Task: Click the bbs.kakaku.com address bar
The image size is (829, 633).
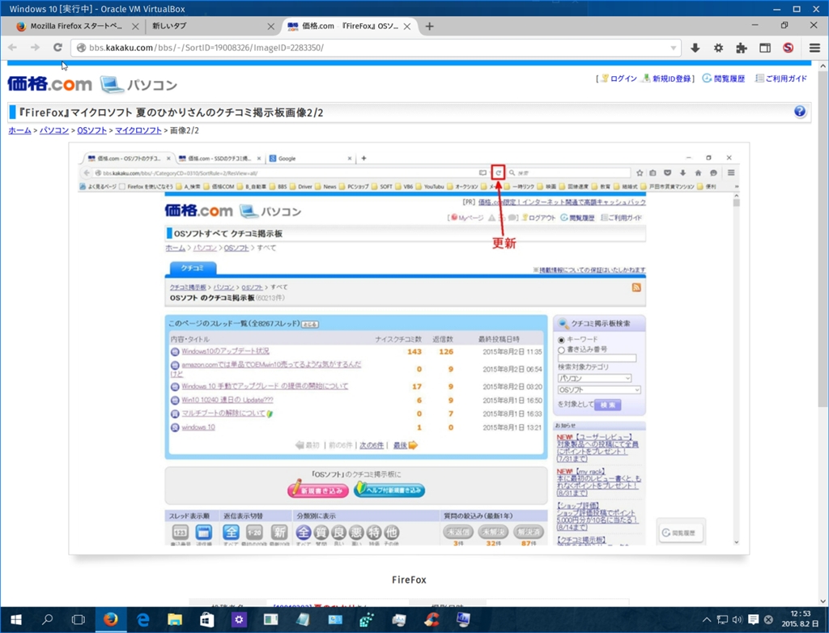Action: (x=376, y=48)
